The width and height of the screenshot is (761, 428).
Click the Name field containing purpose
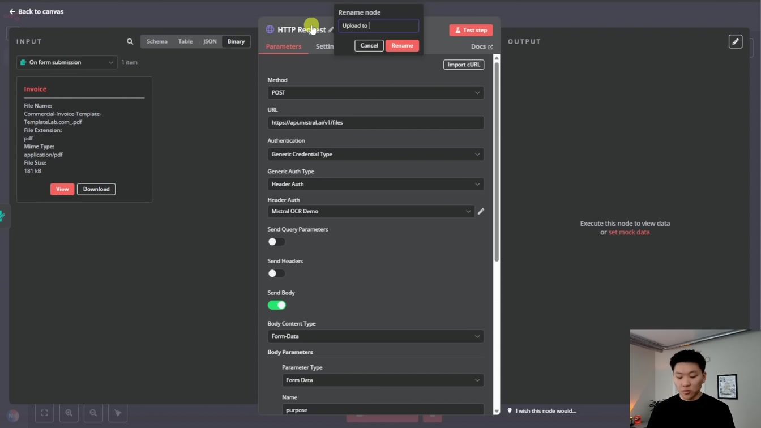point(383,409)
